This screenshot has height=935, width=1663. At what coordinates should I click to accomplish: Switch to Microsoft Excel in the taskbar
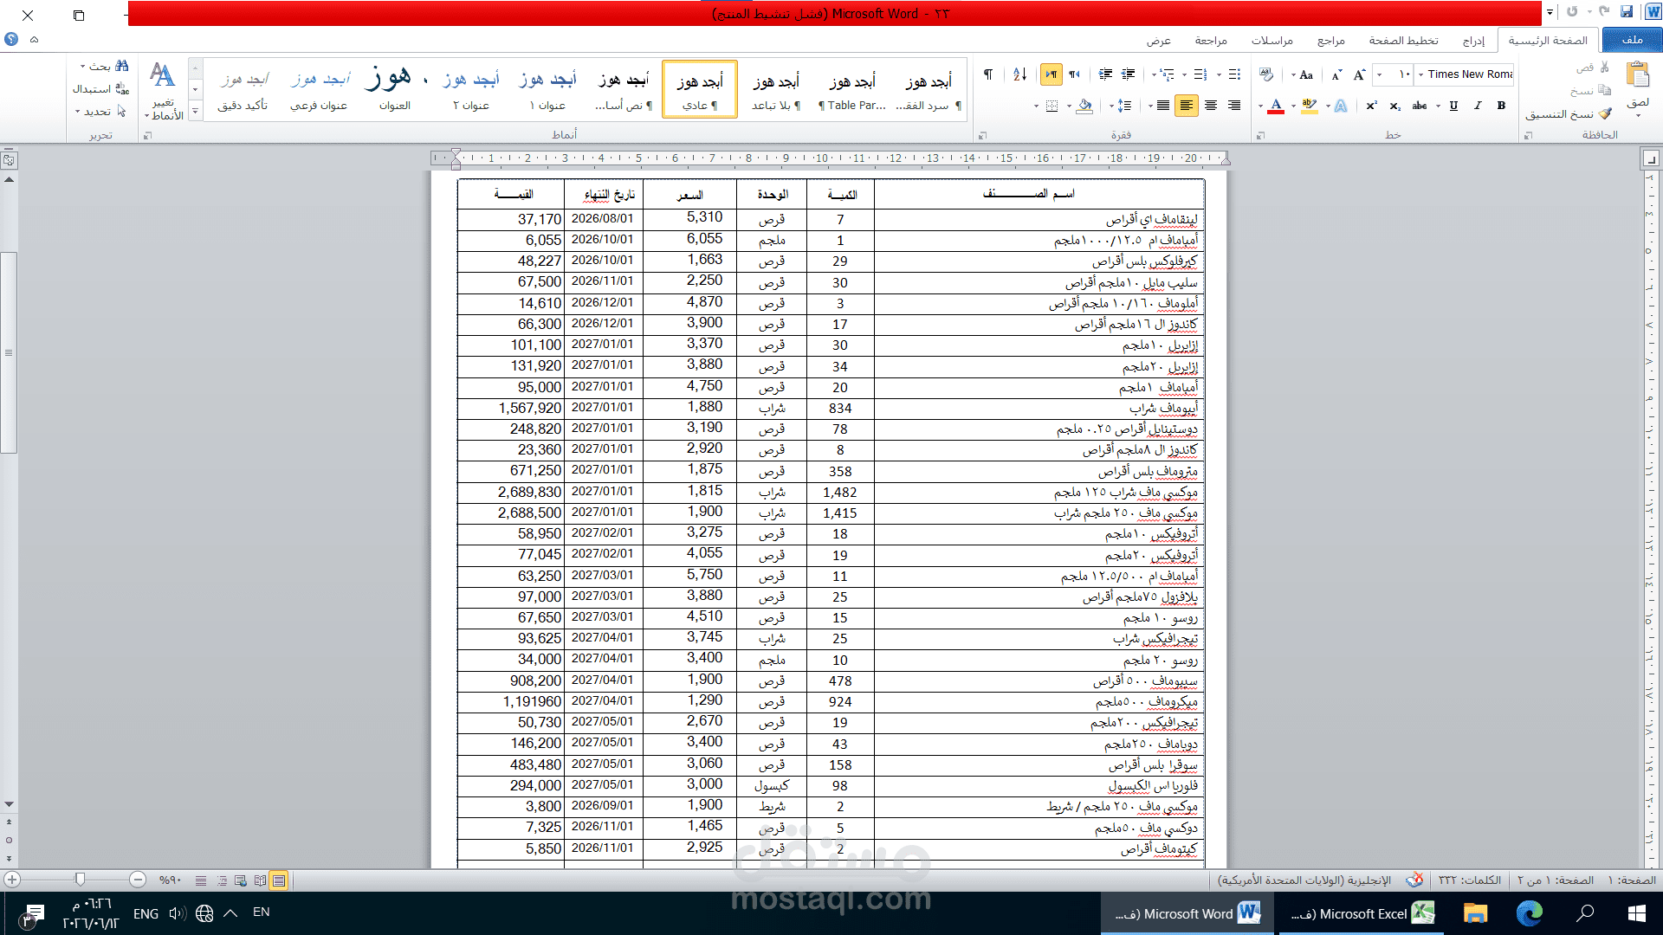click(x=1361, y=913)
